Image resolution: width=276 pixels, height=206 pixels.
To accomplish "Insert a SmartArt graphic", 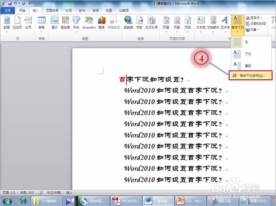I will 89,22.
